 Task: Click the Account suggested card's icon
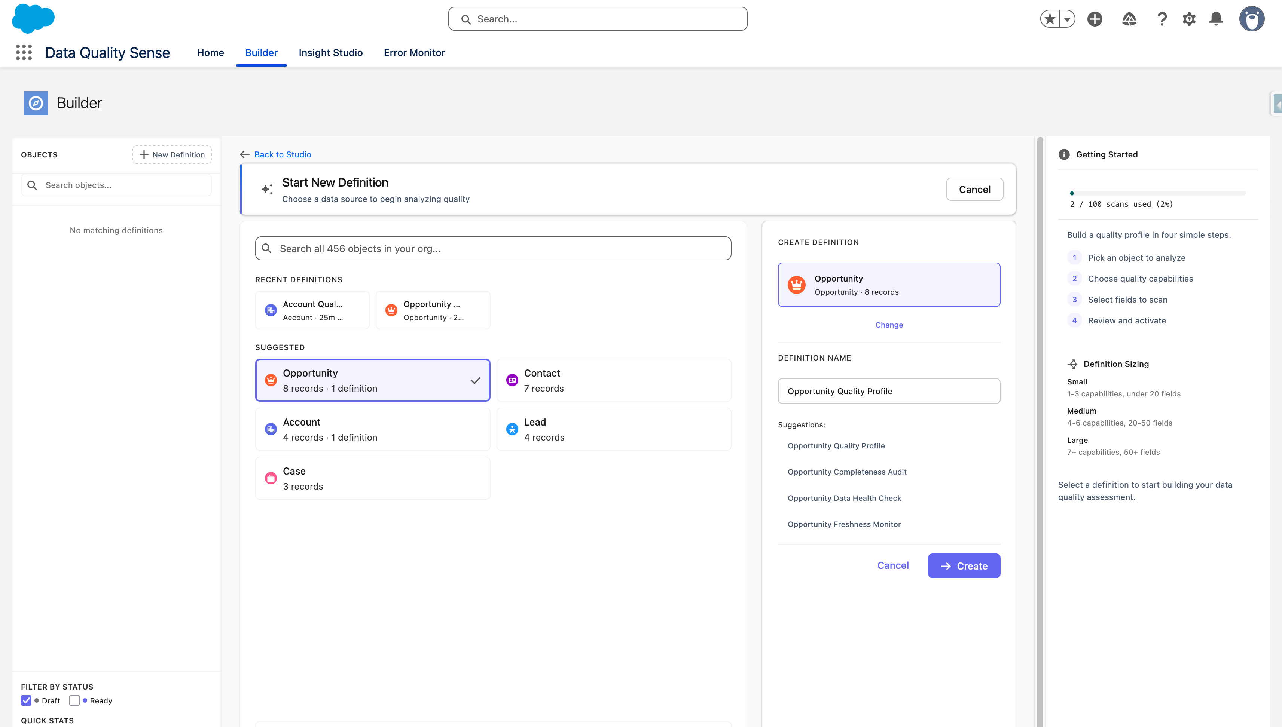coord(271,429)
